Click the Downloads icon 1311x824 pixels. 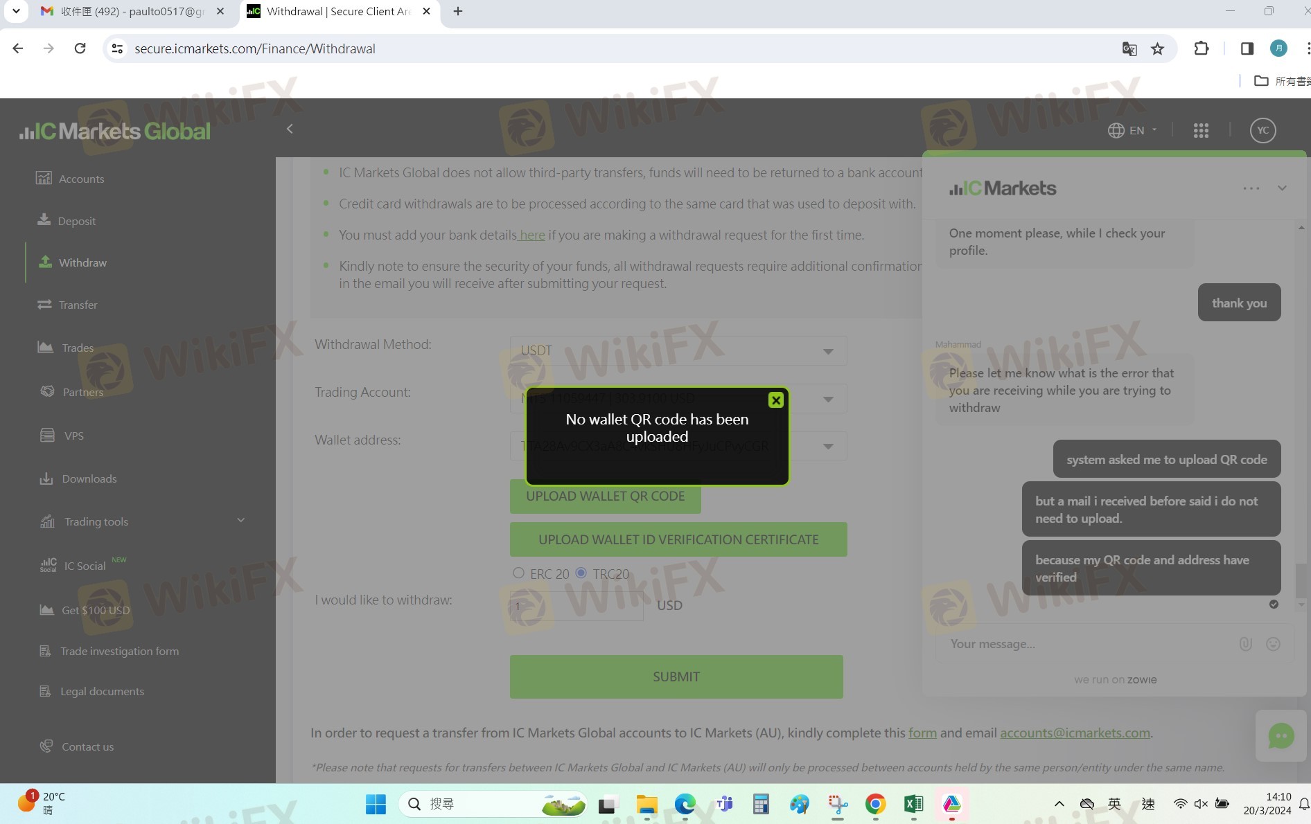tap(46, 478)
